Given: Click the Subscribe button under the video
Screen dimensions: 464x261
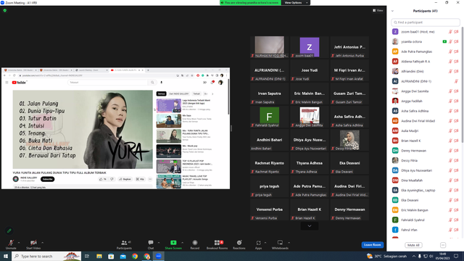Looking at the screenshot, I should pos(47,179).
